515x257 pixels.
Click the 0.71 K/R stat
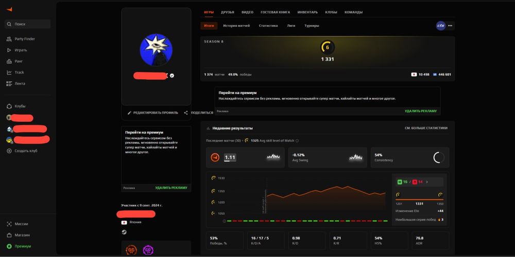[x=348, y=241]
